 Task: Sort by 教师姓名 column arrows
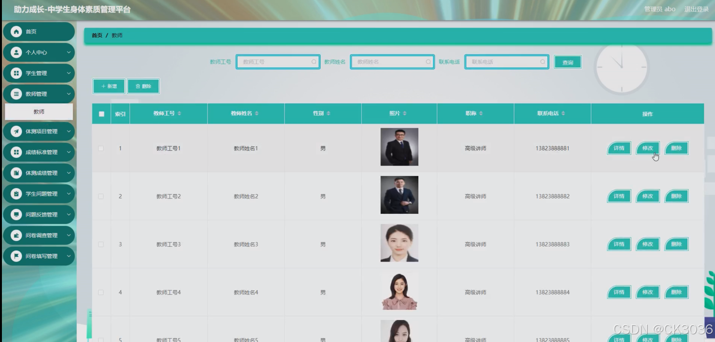tap(257, 113)
